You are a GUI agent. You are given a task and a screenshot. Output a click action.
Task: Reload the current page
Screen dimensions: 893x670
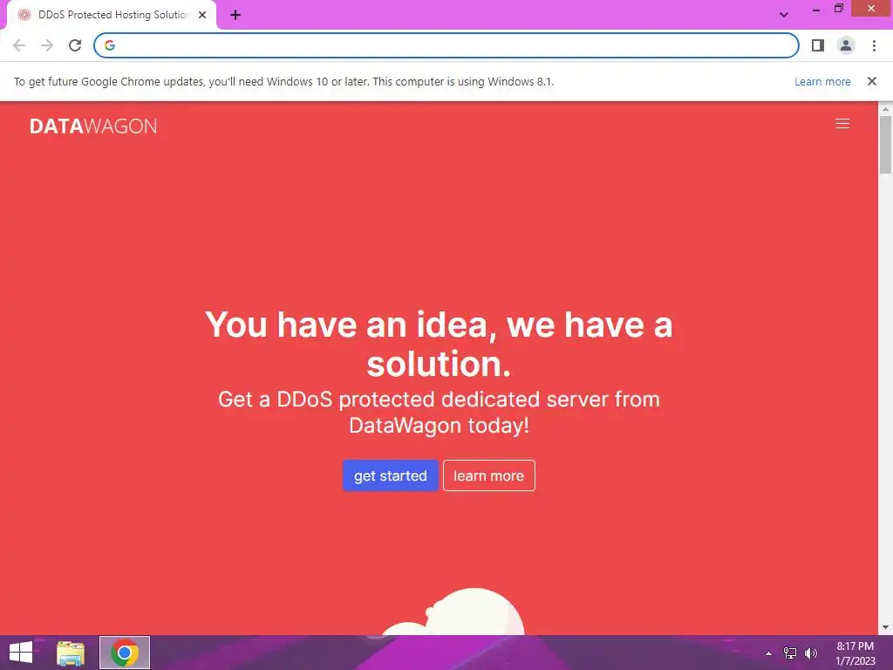pos(75,45)
